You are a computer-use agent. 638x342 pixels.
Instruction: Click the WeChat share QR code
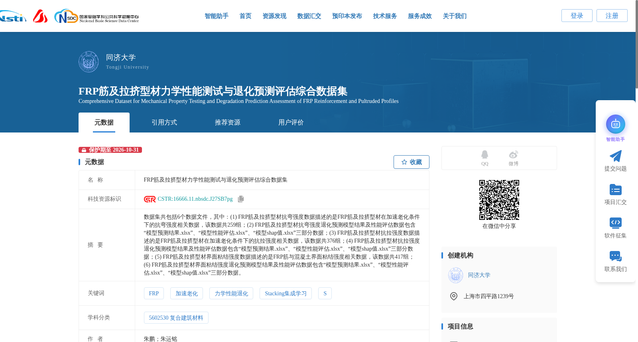pos(499,200)
